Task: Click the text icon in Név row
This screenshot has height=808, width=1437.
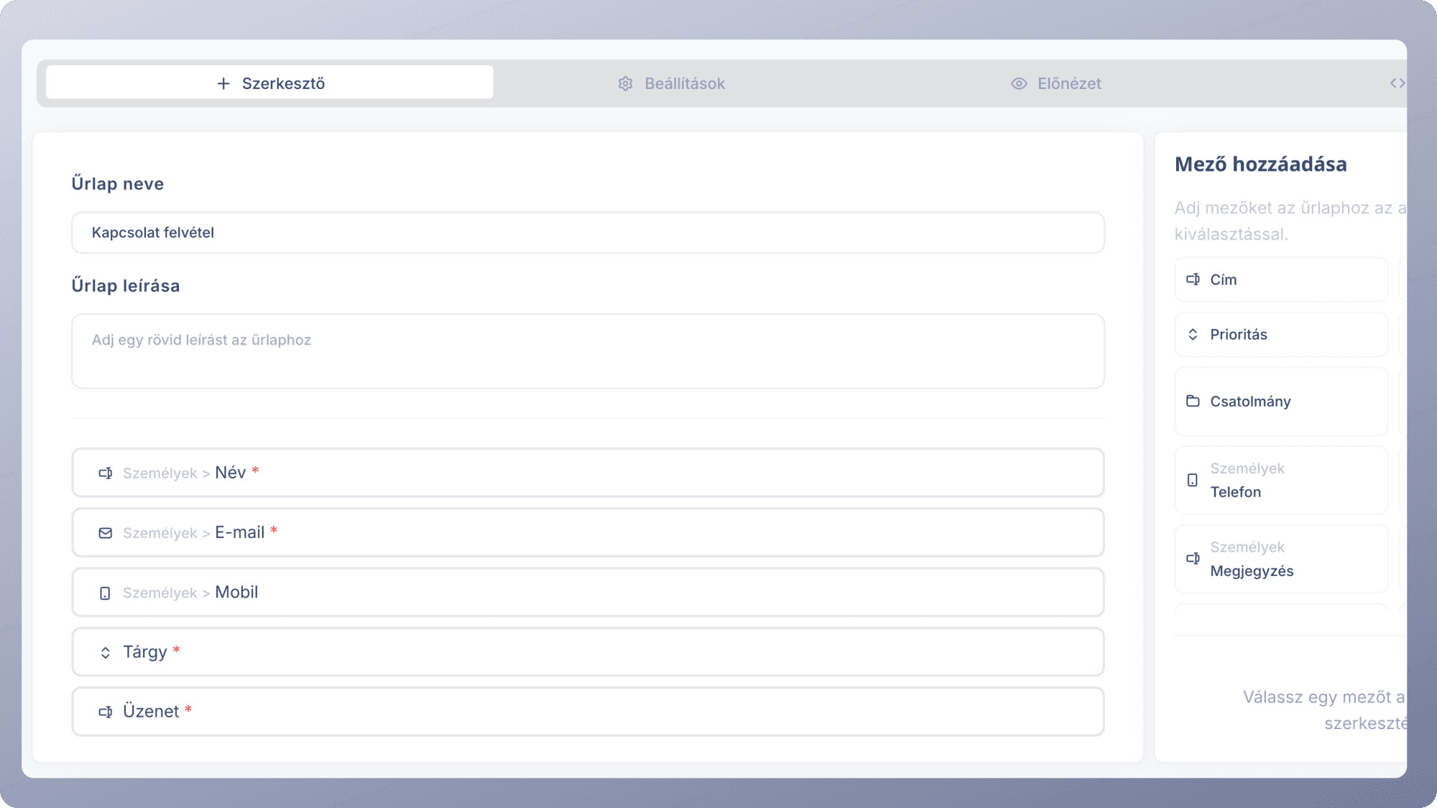Action: (106, 473)
